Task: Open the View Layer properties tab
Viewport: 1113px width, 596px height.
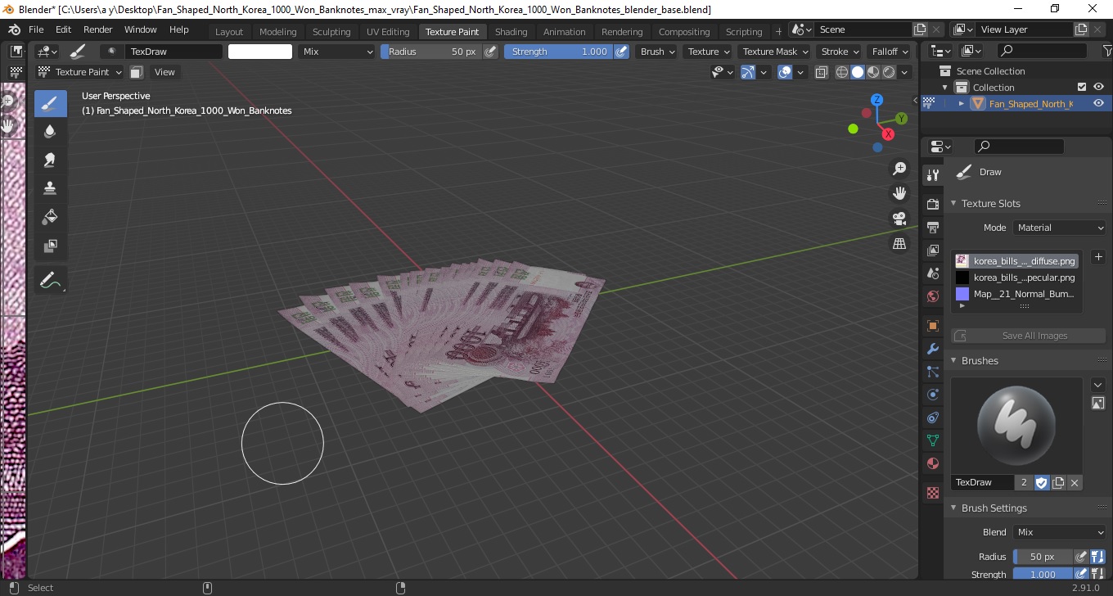Action: coord(932,250)
